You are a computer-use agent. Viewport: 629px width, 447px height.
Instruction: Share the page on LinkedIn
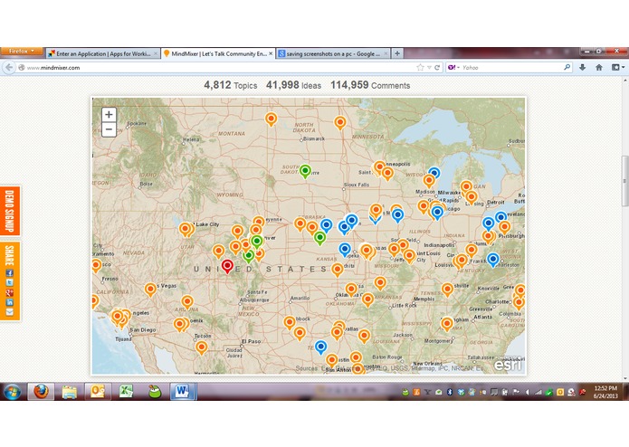(10, 303)
